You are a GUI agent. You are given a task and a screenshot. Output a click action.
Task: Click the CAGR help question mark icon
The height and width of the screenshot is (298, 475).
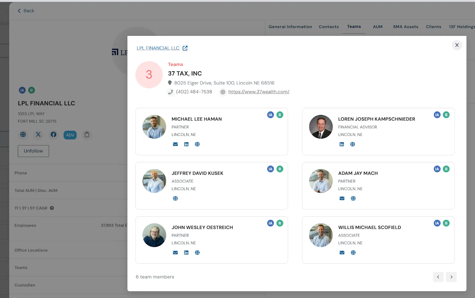point(52,208)
